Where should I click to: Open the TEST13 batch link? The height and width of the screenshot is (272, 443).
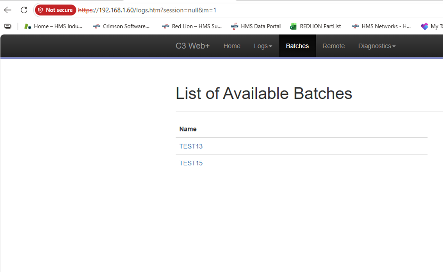tap(191, 146)
